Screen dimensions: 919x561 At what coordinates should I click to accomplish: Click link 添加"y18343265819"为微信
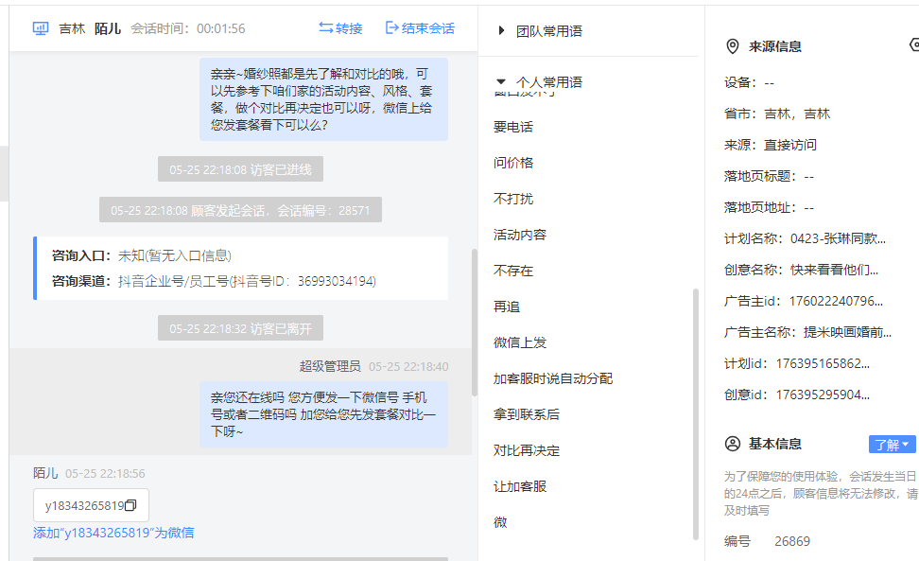click(113, 533)
